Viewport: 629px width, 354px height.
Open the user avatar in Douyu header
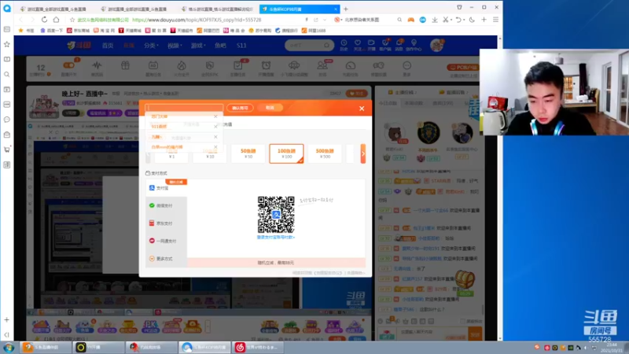click(436, 45)
